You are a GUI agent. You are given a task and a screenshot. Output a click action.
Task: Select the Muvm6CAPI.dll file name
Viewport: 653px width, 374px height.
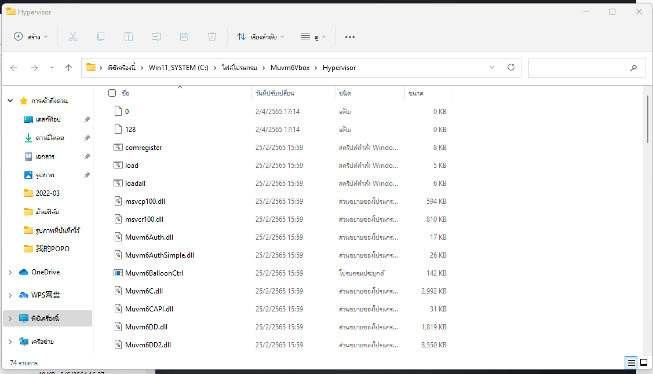(149, 309)
